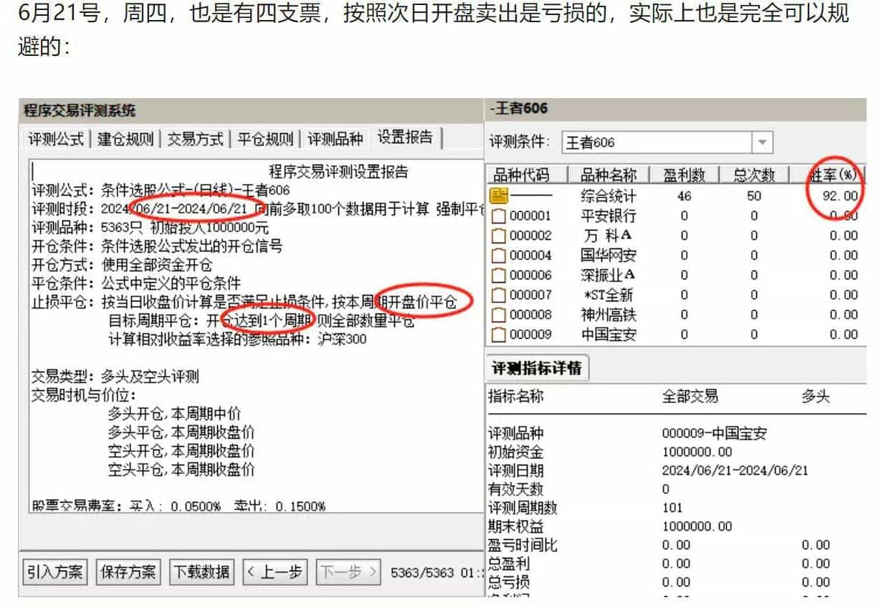Viewport: 881px width, 610px height.
Task: Select the 平仓规则 tab
Action: click(x=265, y=139)
